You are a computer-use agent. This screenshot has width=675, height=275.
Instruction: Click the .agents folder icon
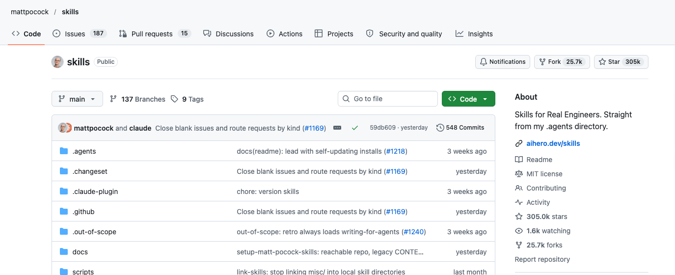[64, 151]
